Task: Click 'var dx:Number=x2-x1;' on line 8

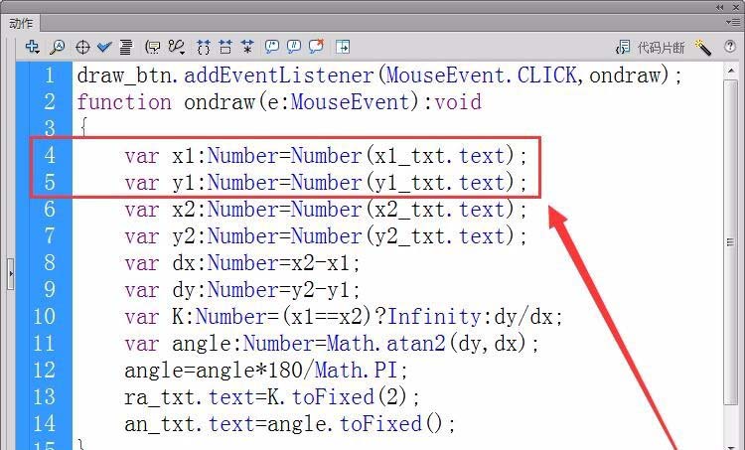Action: click(x=242, y=263)
